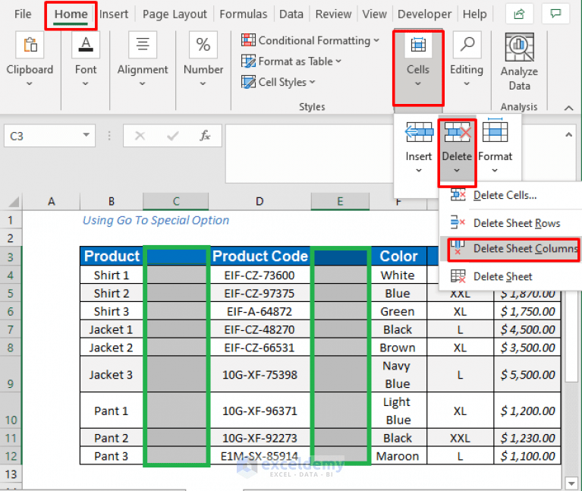Click the Cell Styles icon
582x491 pixels.
click(x=248, y=82)
